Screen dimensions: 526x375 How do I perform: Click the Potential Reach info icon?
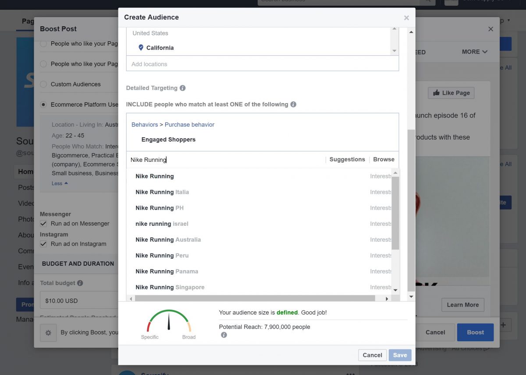[x=224, y=335]
